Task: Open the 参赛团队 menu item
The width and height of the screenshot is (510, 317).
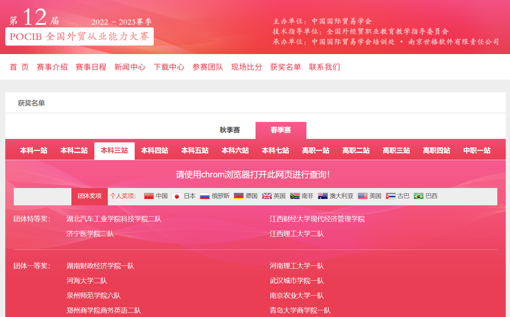Action: (207, 67)
